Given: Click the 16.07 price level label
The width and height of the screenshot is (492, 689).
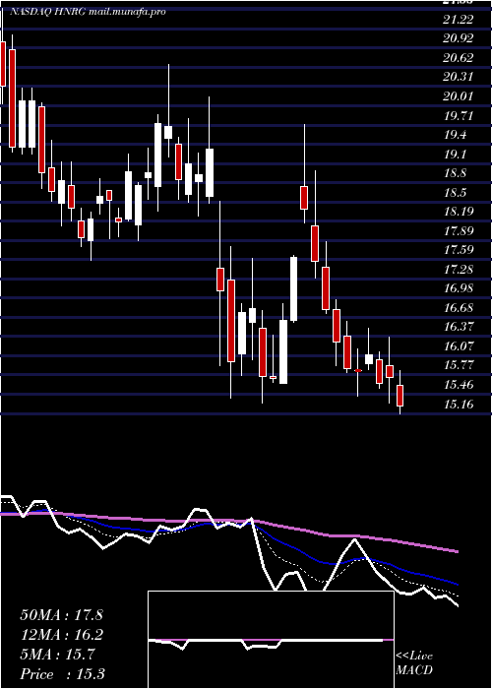Looking at the screenshot, I should 459,346.
